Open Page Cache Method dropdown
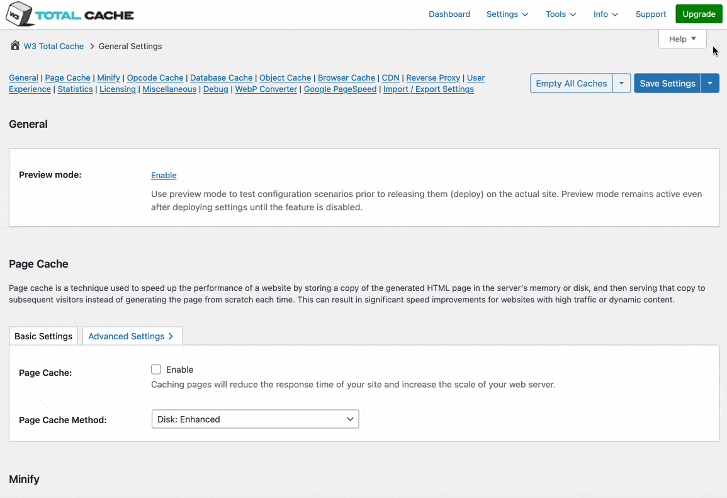Viewport: 727px width, 498px height. (255, 419)
